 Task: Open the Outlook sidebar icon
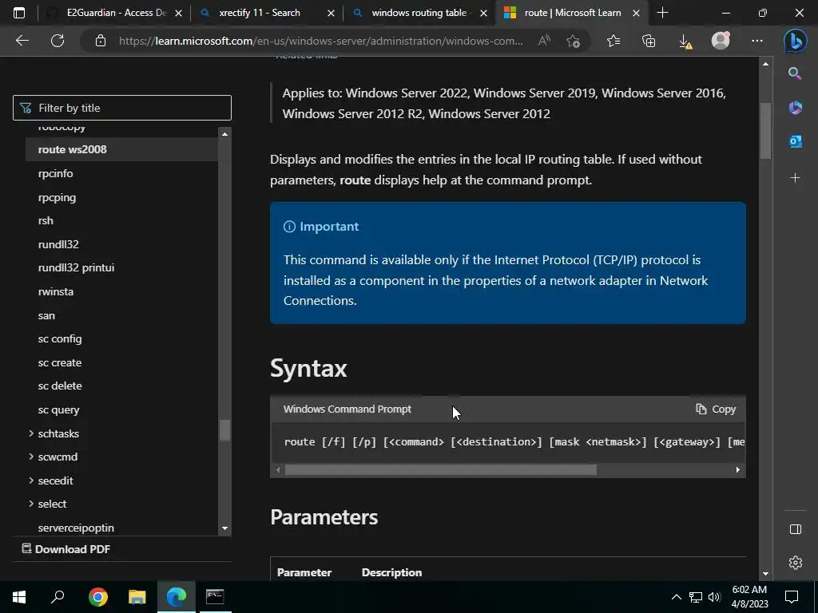tap(795, 141)
